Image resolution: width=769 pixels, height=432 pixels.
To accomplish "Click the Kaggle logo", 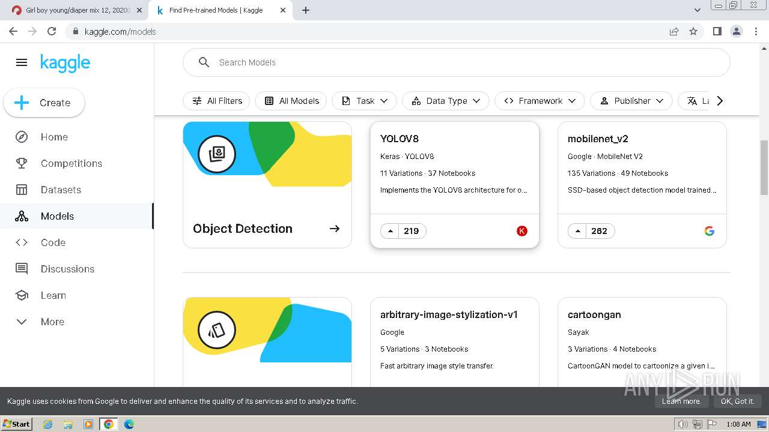I will [65, 62].
